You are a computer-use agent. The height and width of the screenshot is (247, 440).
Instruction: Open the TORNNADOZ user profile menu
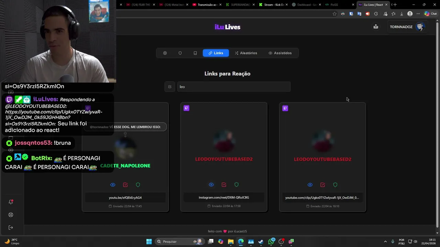pos(407,27)
